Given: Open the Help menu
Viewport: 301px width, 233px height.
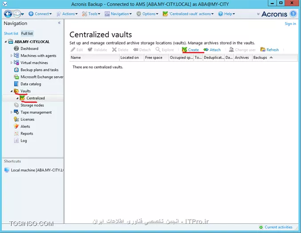Looking at the screenshot, I should 227,14.
